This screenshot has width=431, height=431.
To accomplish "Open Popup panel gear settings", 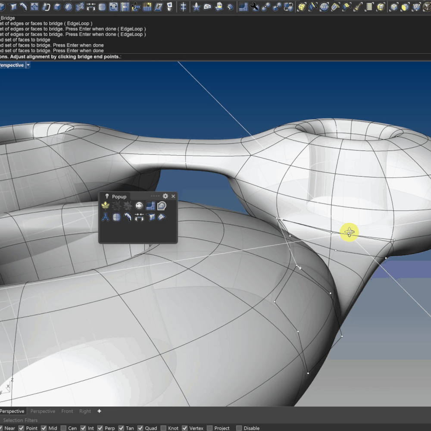I will tap(165, 196).
